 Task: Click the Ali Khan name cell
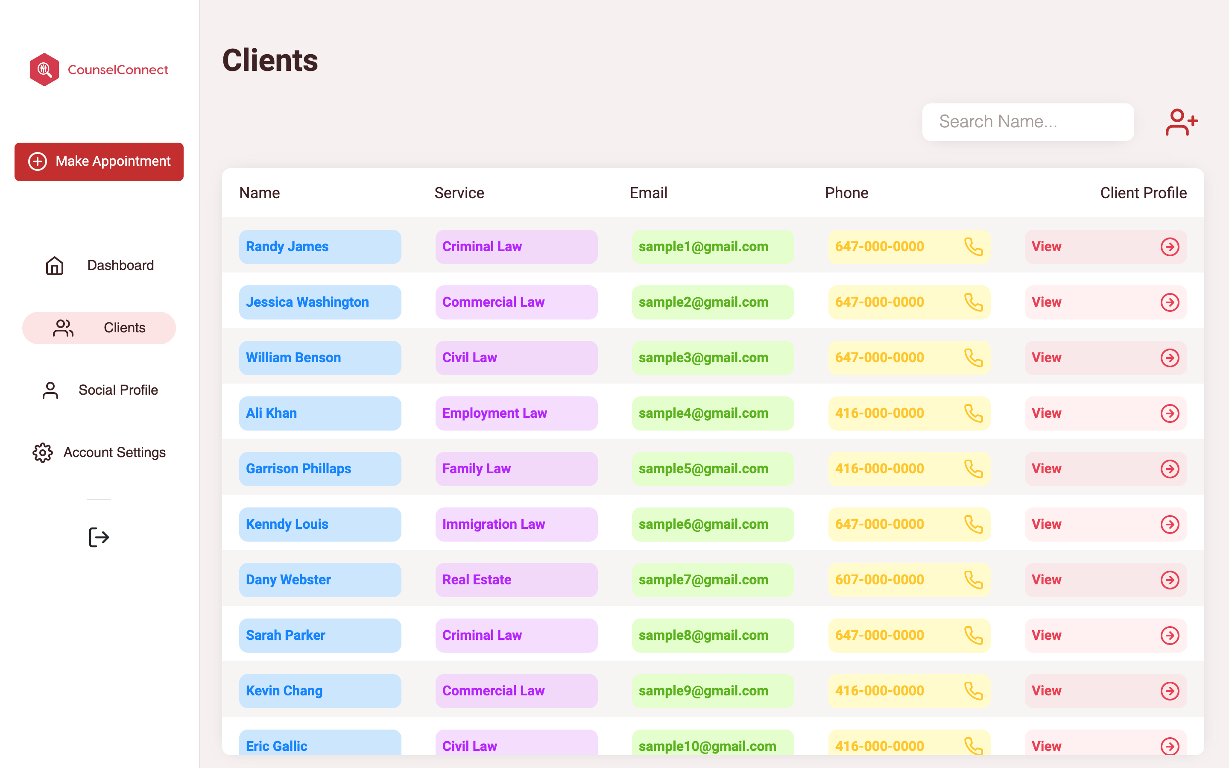coord(320,413)
